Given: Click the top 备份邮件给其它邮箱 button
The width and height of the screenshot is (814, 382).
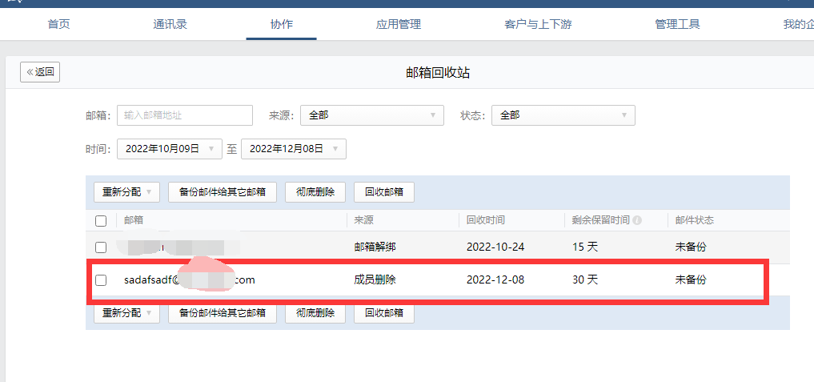Looking at the screenshot, I should click(223, 192).
